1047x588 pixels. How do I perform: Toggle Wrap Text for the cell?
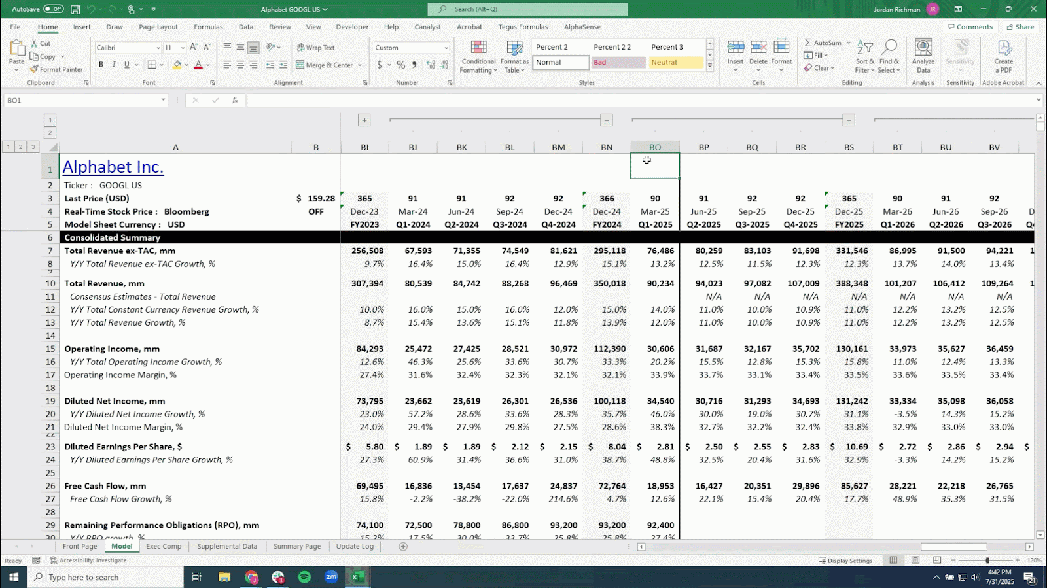pos(315,48)
